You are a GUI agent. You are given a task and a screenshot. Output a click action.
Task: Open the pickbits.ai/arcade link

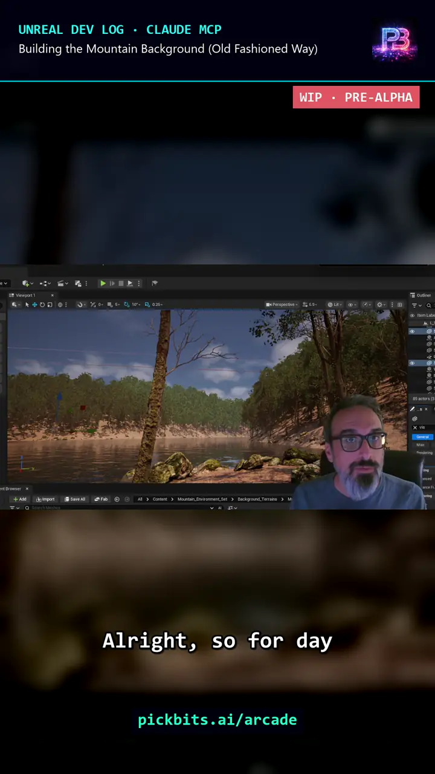(x=217, y=720)
